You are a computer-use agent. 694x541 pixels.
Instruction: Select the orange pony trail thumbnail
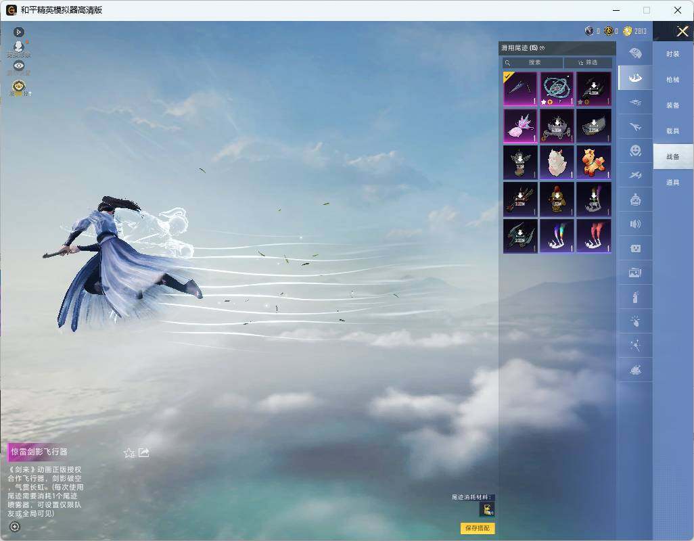[593, 162]
